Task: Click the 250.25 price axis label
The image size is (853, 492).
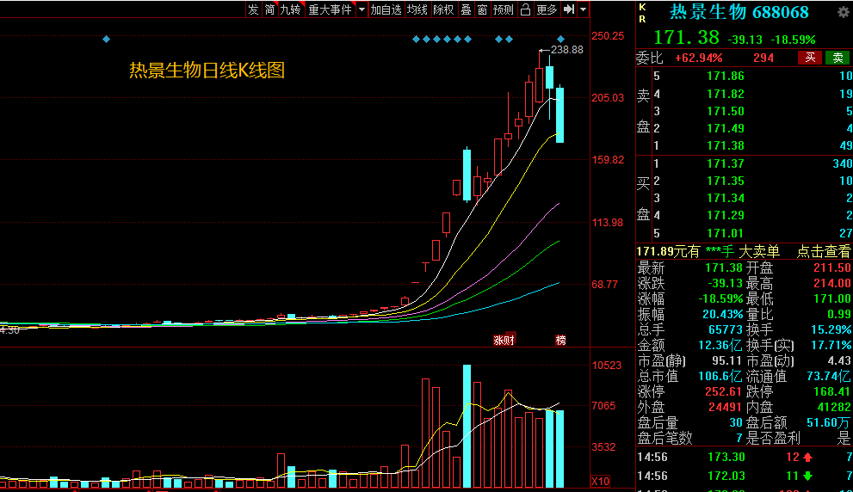Action: [608, 36]
